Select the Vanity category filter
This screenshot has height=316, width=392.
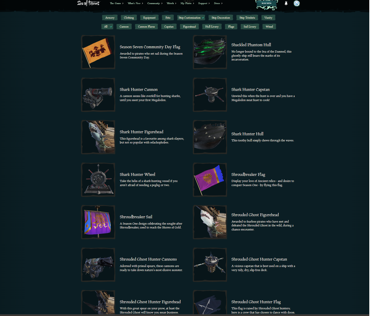pos(268,18)
